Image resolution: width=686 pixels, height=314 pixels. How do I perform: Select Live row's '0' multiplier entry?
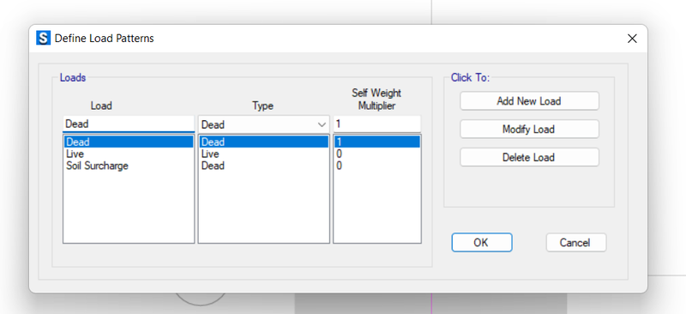pyautogui.click(x=377, y=154)
